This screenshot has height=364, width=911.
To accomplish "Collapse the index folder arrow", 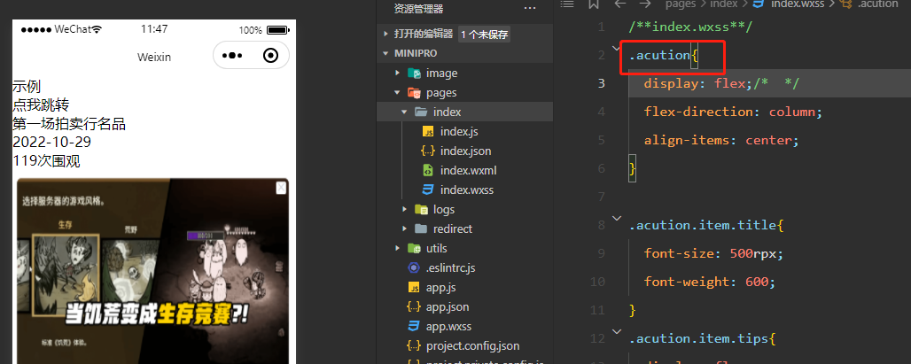I will pyautogui.click(x=405, y=112).
